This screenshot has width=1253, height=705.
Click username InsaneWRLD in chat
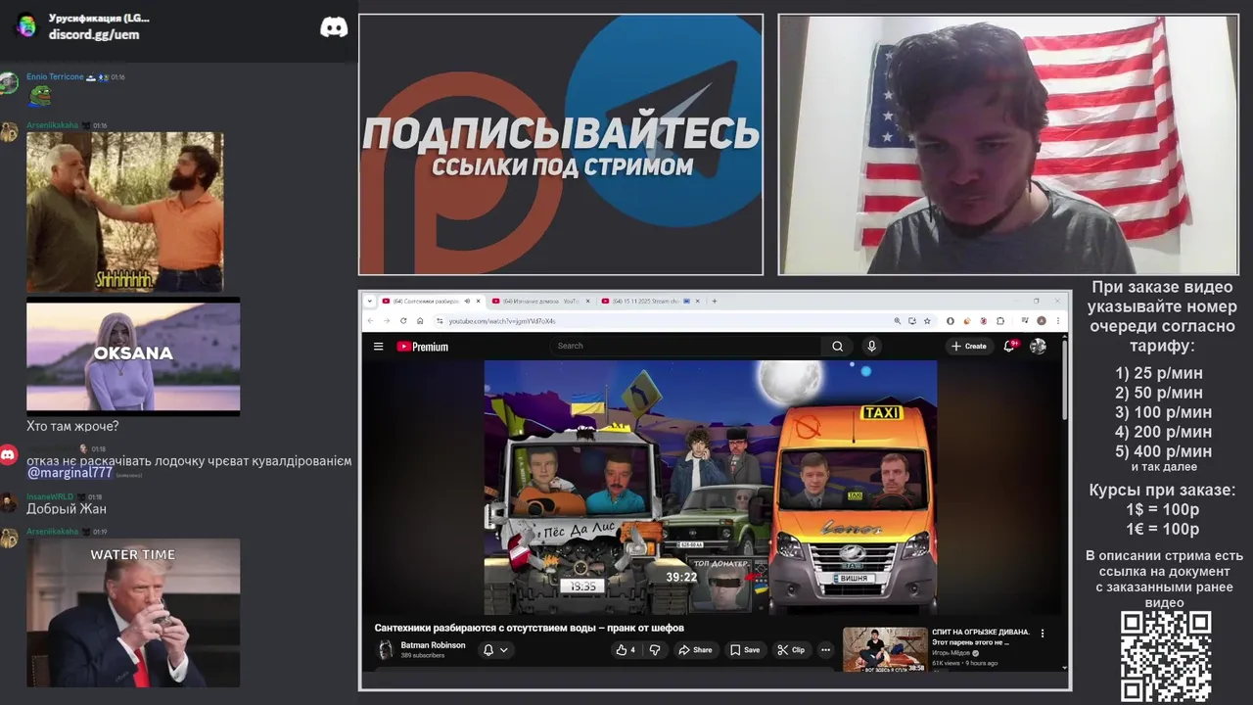pos(50,496)
